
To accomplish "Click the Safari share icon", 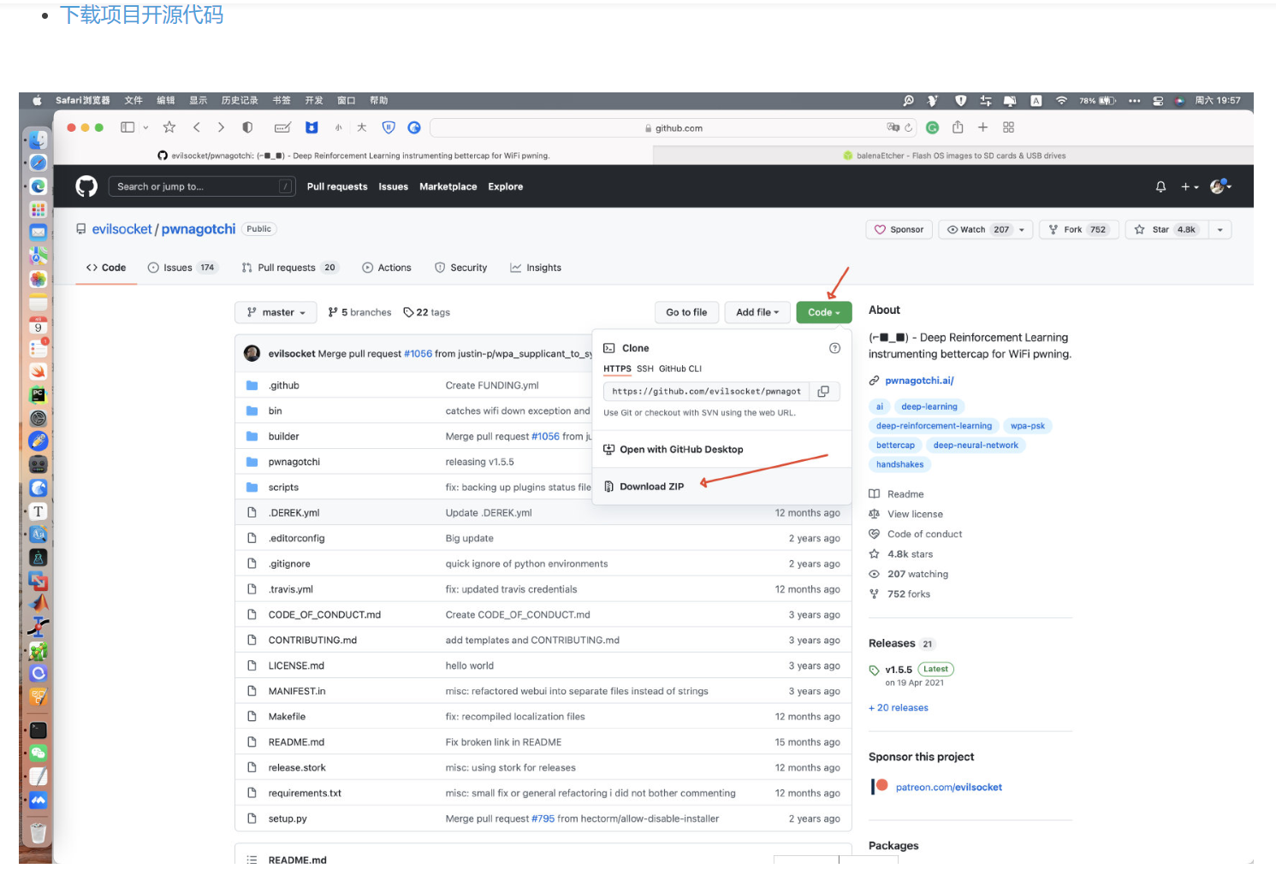I will pos(958,127).
